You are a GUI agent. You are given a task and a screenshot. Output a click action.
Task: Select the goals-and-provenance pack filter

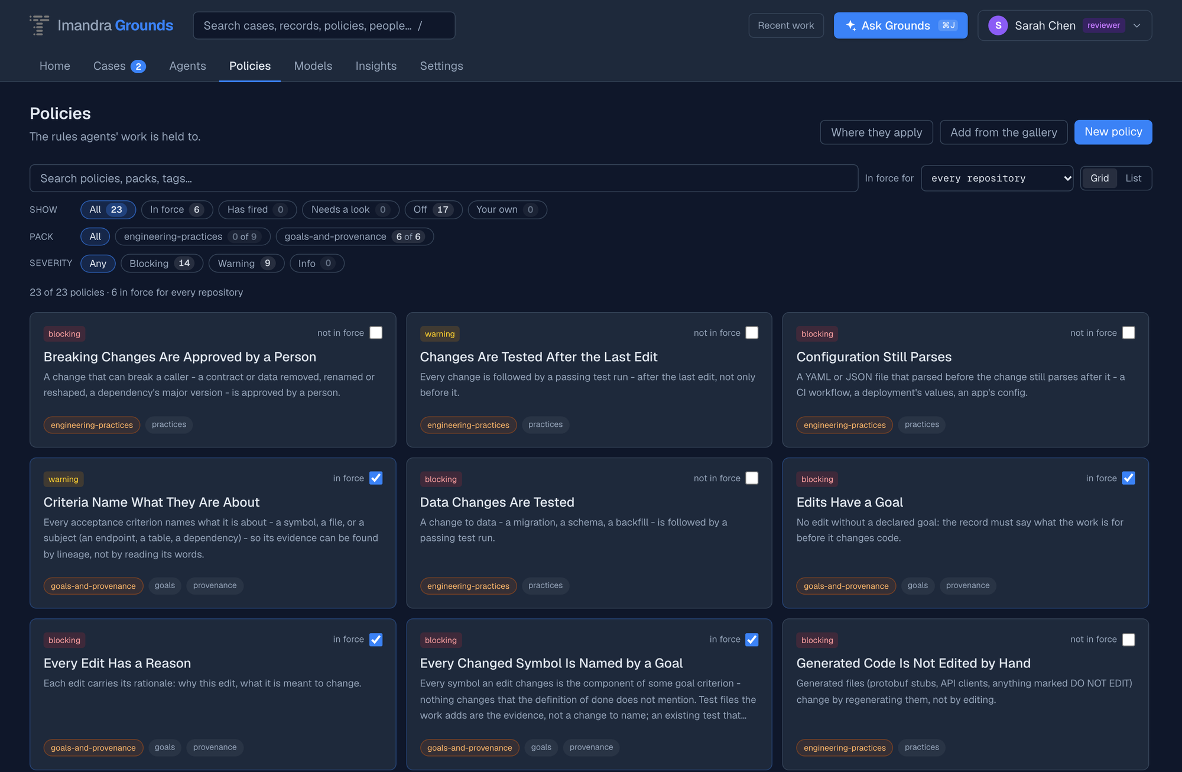pos(355,236)
